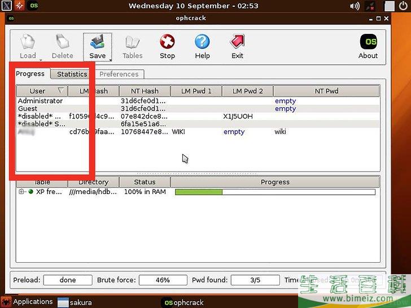411x308 pixels.
Task: Click the Directory column header
Action: coord(94,182)
